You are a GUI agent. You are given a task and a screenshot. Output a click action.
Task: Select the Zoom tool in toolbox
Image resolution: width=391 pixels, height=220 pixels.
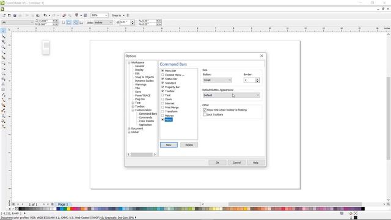pos(3,47)
